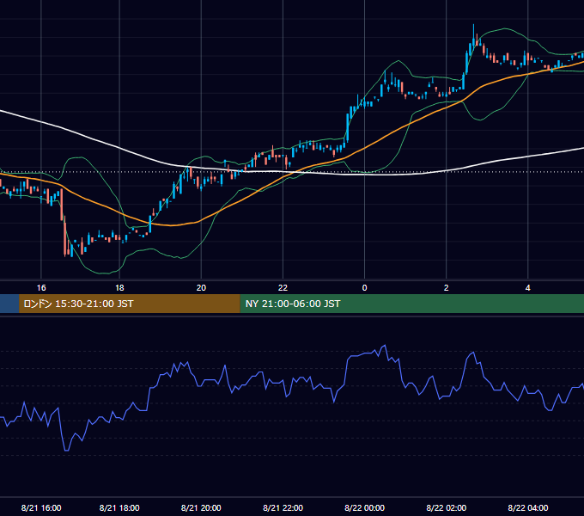Click the 8/21 20:00 date label
584x516 pixels.
(201, 507)
